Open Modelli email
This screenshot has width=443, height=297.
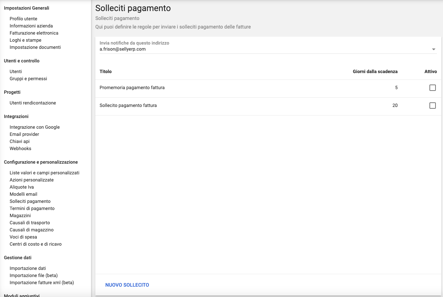(24, 194)
